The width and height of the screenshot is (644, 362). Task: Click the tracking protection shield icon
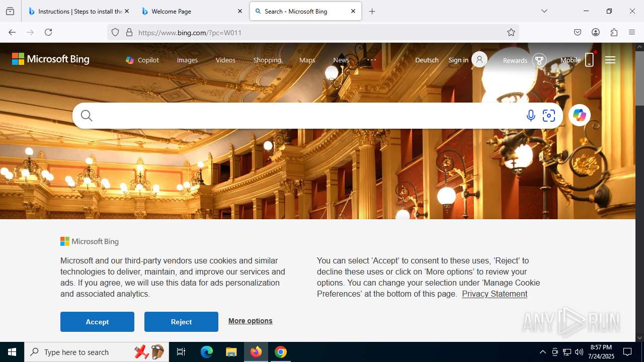pos(115,32)
